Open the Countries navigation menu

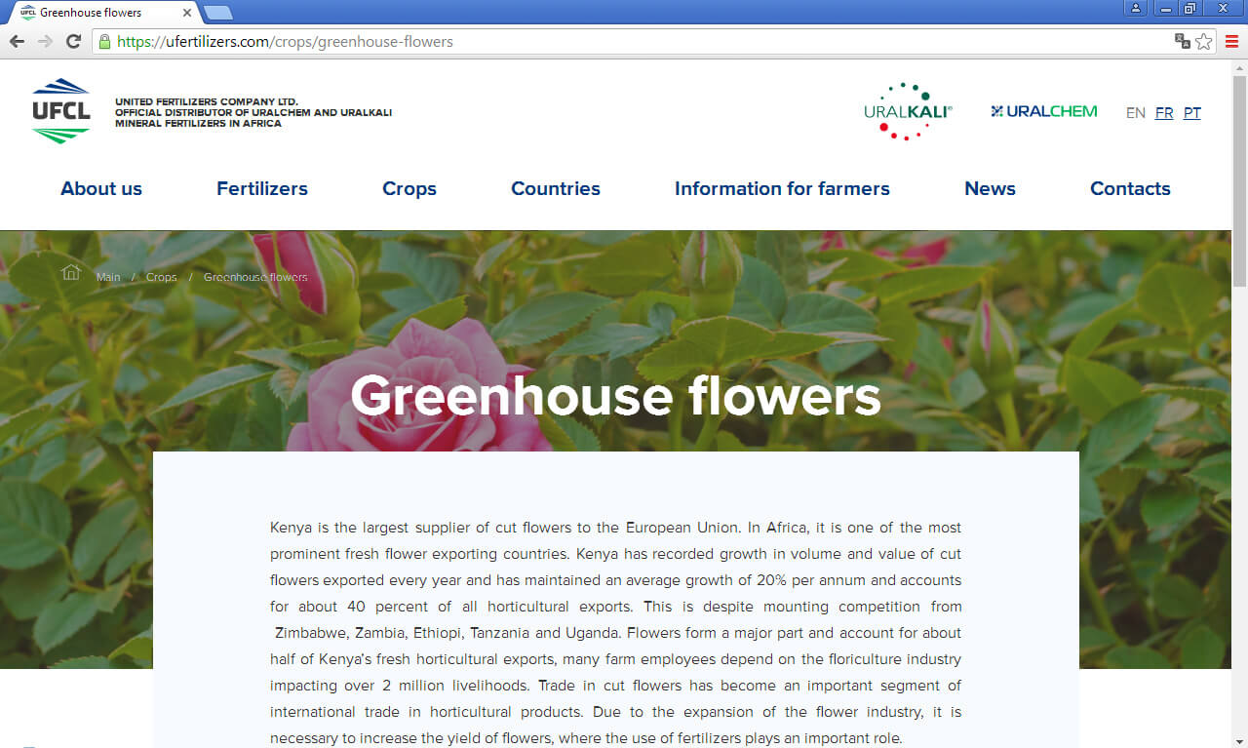coord(555,189)
